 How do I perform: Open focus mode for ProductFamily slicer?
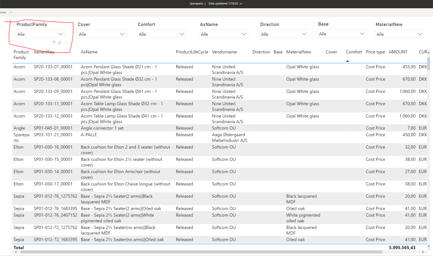coord(60,43)
